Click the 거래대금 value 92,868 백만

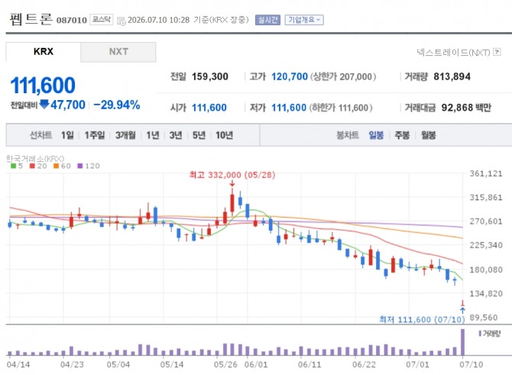tap(466, 108)
